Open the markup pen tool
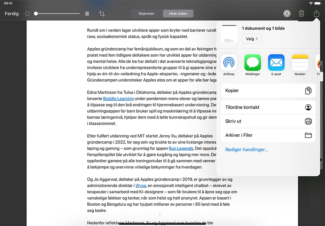Image resolution: width=325 pixels, height=226 pixels. coord(287,14)
